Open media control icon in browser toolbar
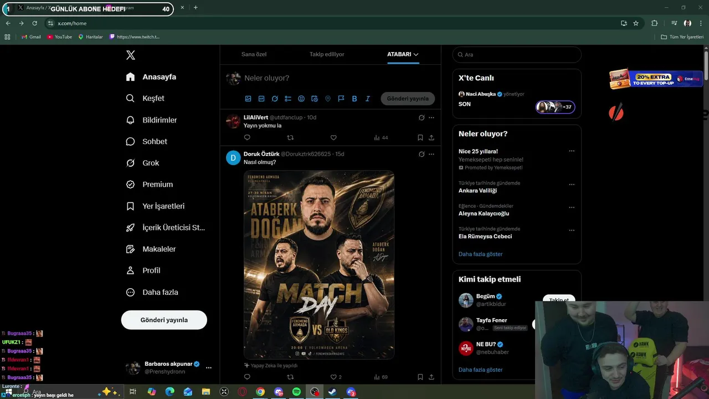709x399 pixels. tap(674, 23)
